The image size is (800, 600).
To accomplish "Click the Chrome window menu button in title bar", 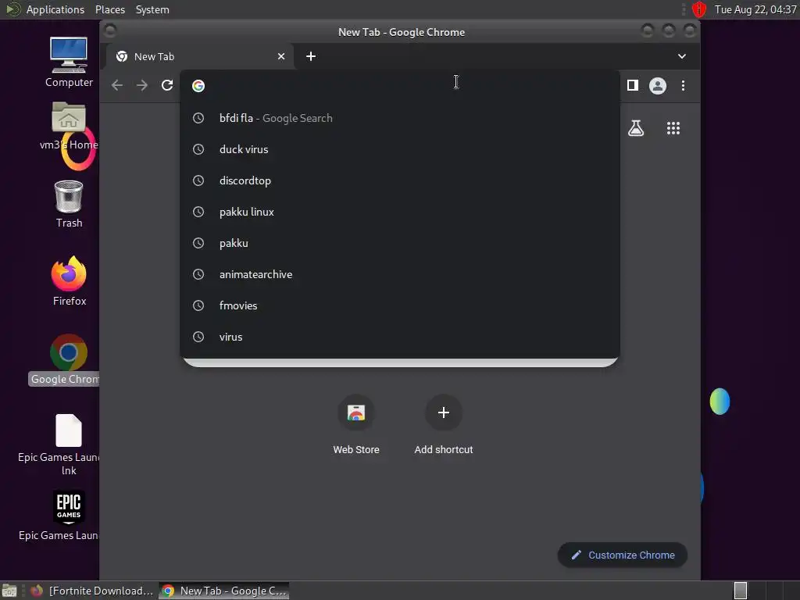I will (x=110, y=31).
